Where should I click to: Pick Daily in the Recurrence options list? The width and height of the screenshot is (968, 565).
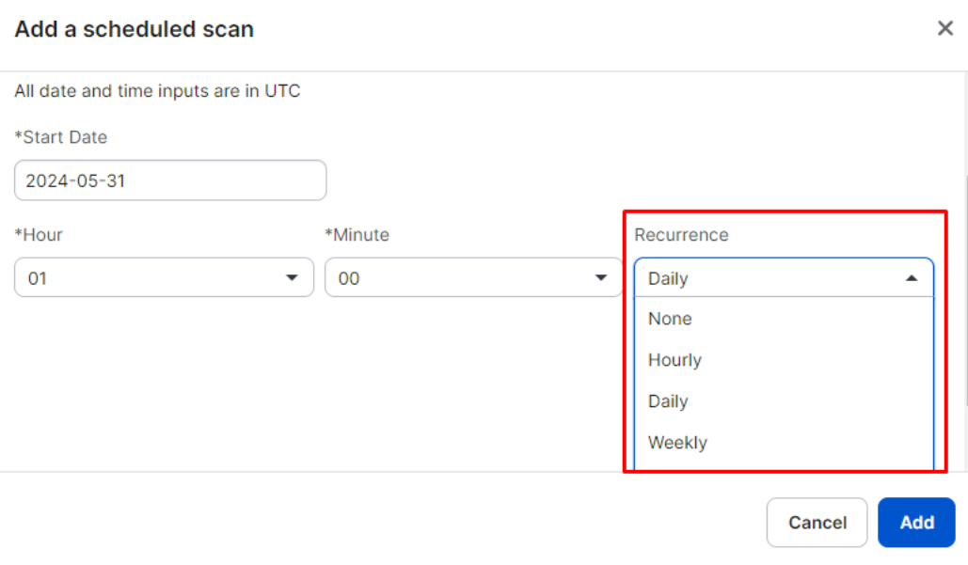[x=668, y=401]
